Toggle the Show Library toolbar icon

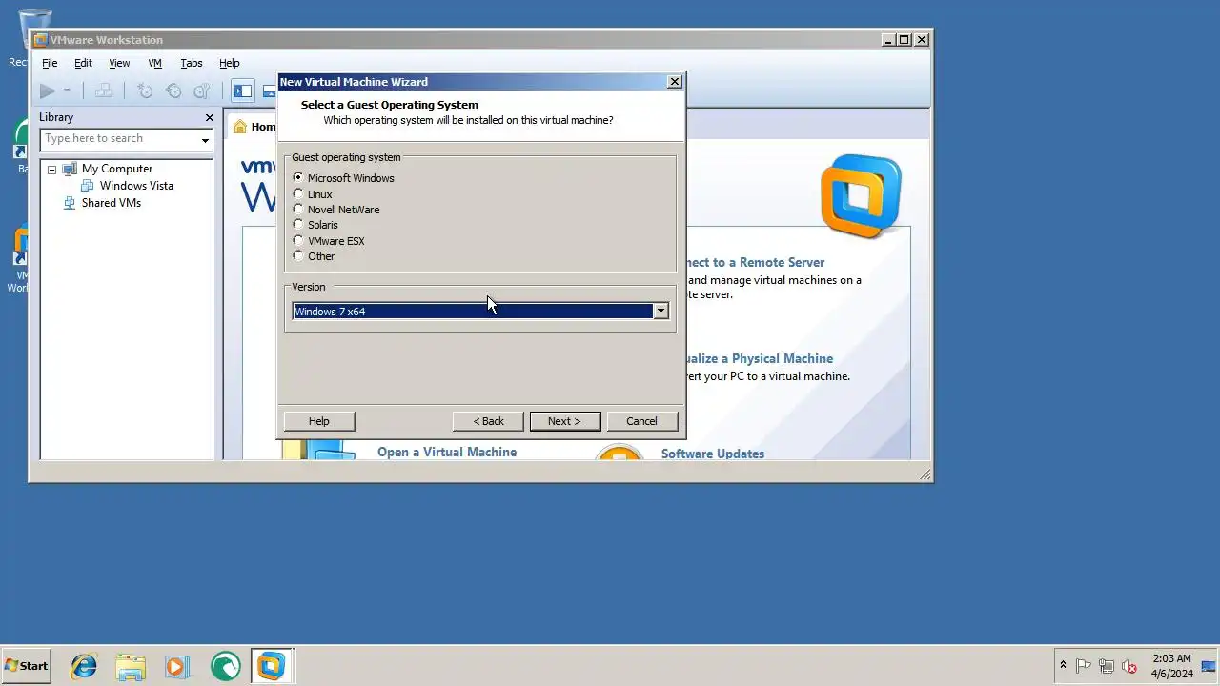(243, 91)
